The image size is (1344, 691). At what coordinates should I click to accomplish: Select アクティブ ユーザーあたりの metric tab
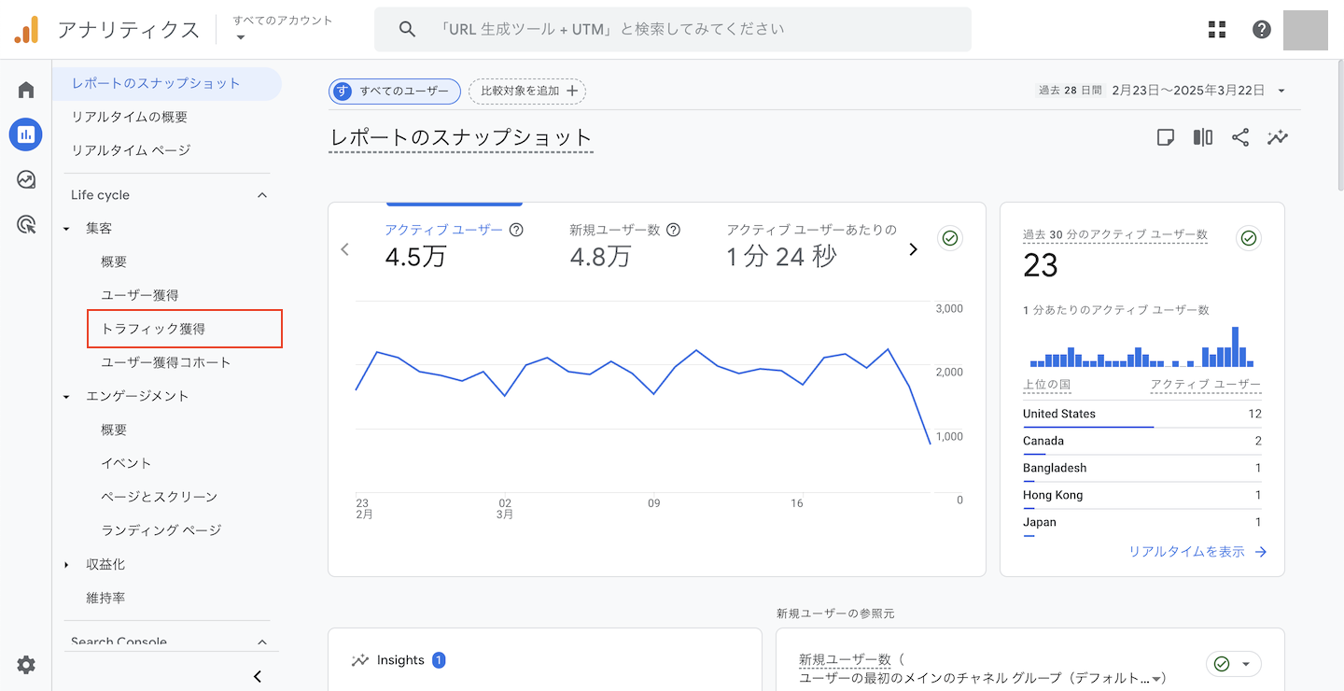(x=811, y=247)
